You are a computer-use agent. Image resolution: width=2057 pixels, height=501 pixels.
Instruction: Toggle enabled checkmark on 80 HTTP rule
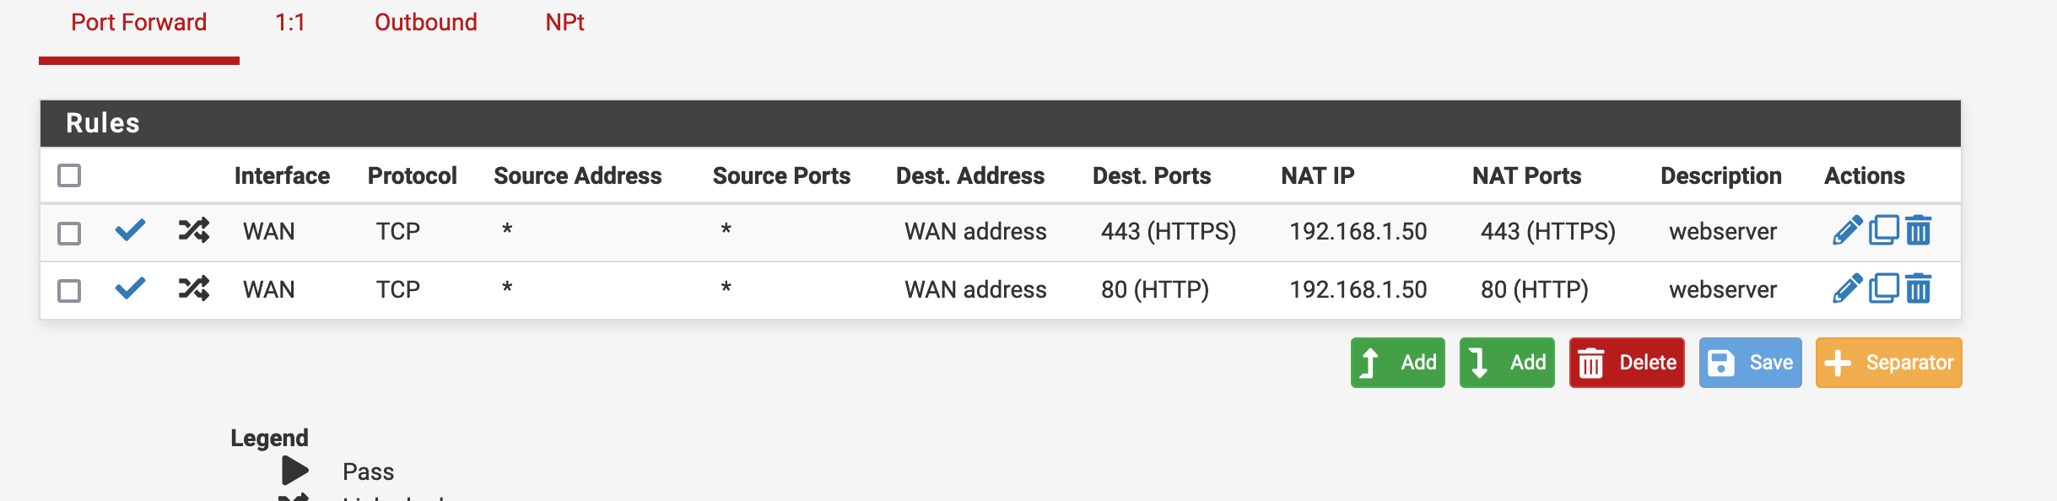pos(130,288)
